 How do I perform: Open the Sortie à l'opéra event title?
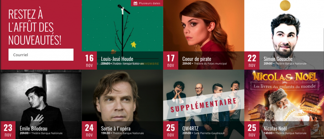[x=116, y=129]
